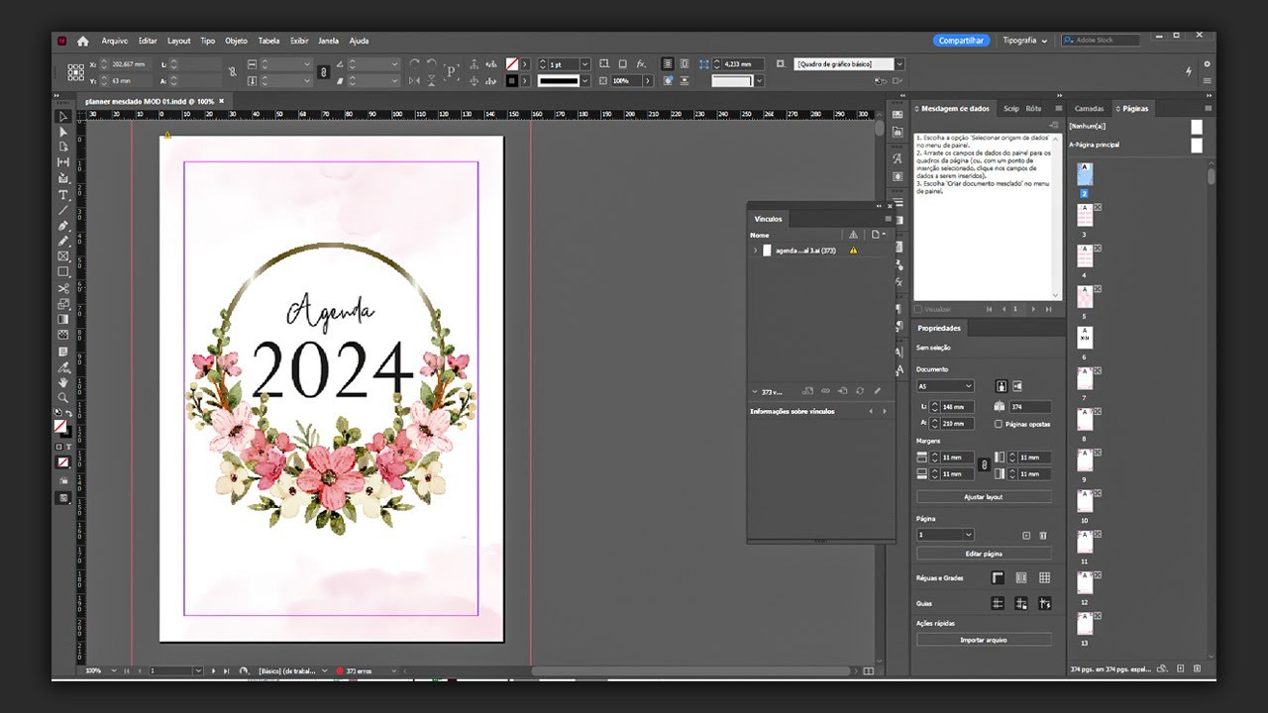Screen dimensions: 1268x713
Task: Open the Layout menu
Action: pyautogui.click(x=179, y=41)
